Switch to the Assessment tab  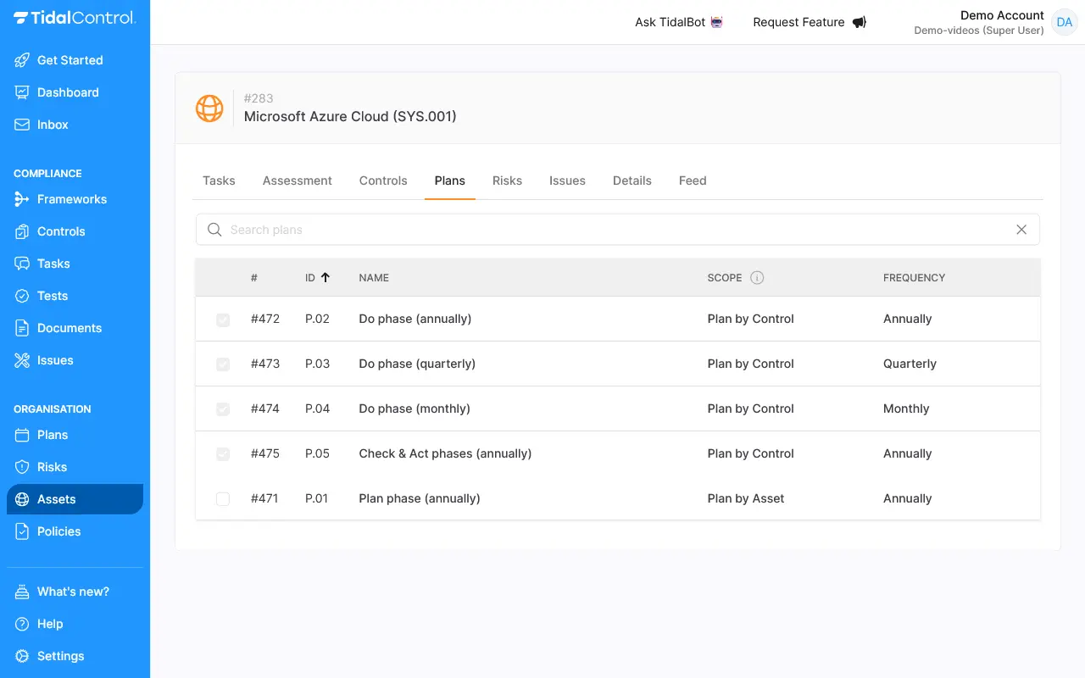click(x=298, y=181)
